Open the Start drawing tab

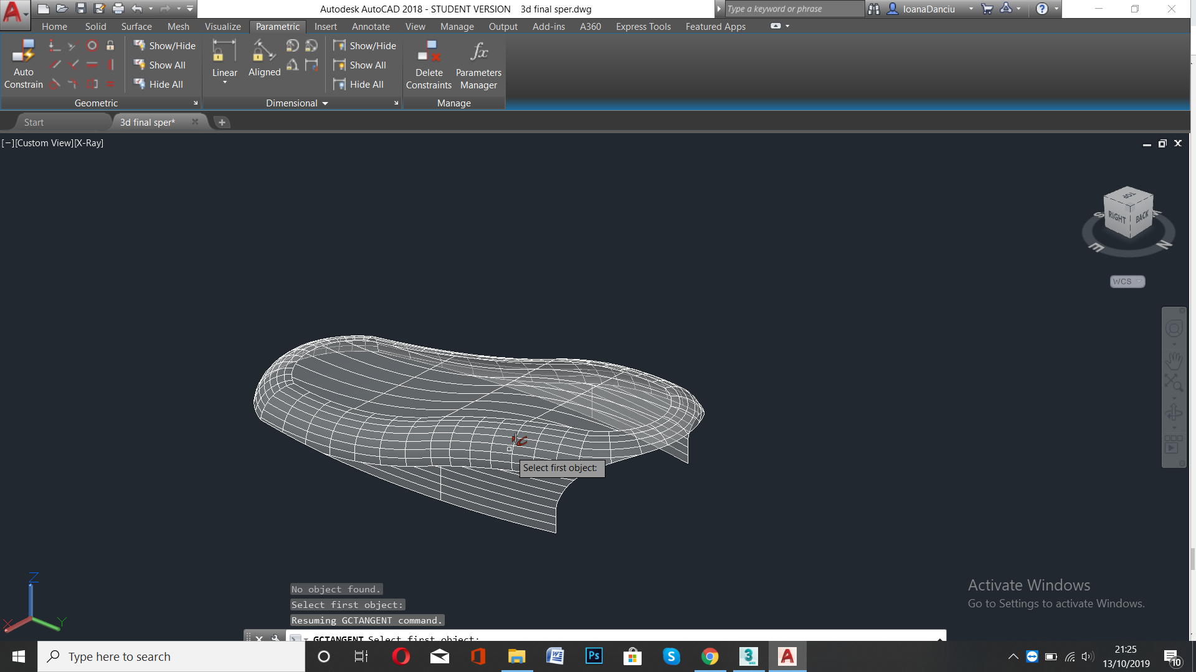34,122
